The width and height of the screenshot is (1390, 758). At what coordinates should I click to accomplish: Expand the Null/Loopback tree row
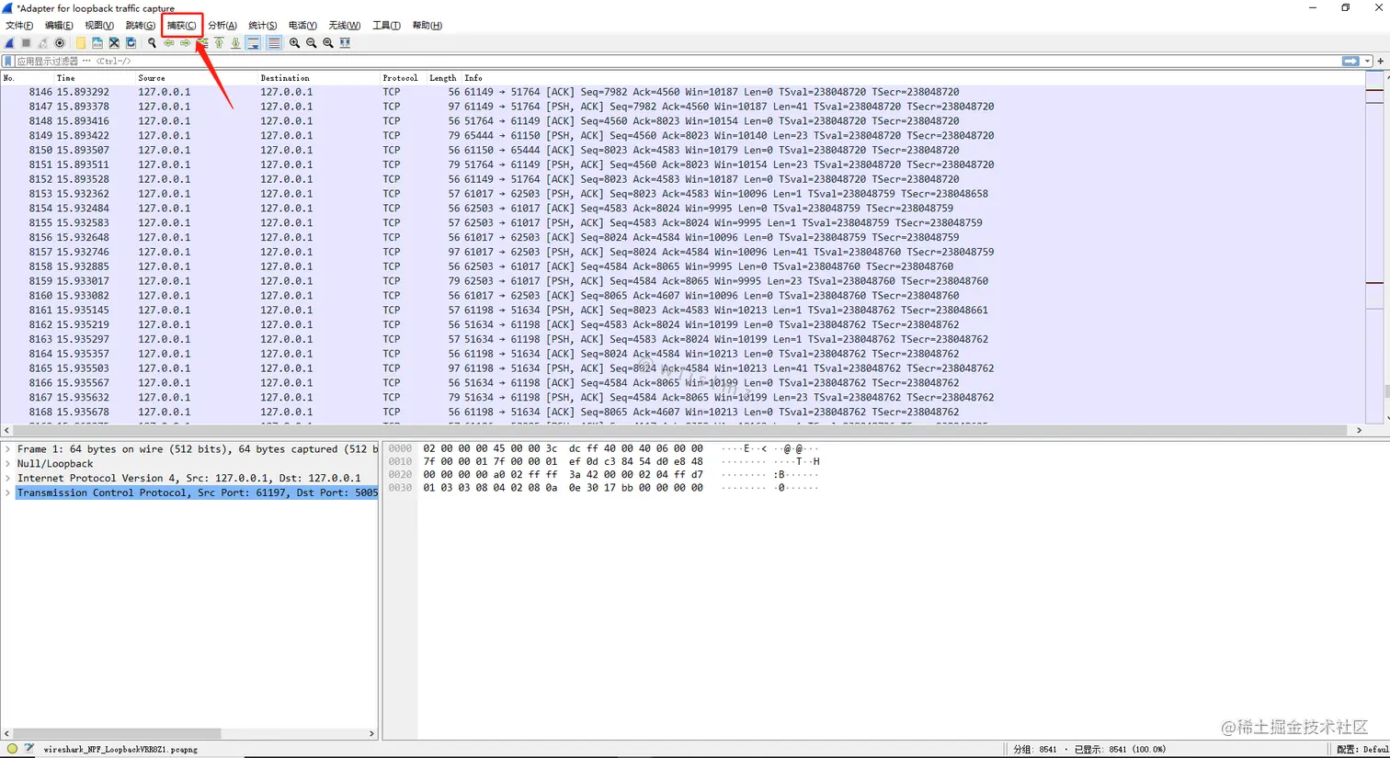pos(7,464)
